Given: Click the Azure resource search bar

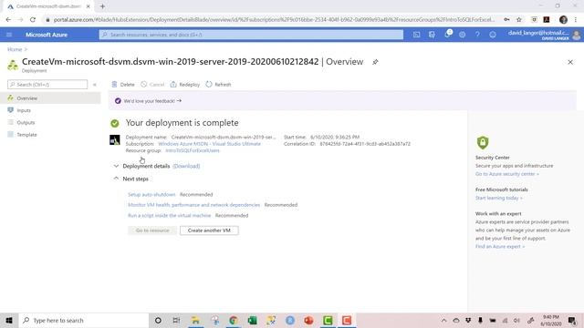Looking at the screenshot, I should point(251,35).
